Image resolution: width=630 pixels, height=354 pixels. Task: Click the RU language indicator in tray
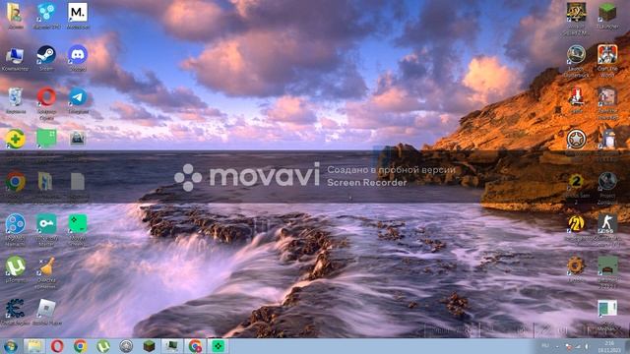[545, 346]
